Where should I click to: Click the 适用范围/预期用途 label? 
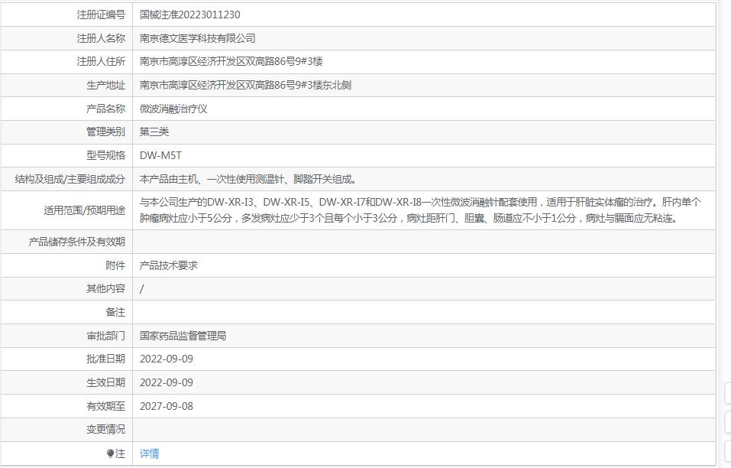pos(84,210)
